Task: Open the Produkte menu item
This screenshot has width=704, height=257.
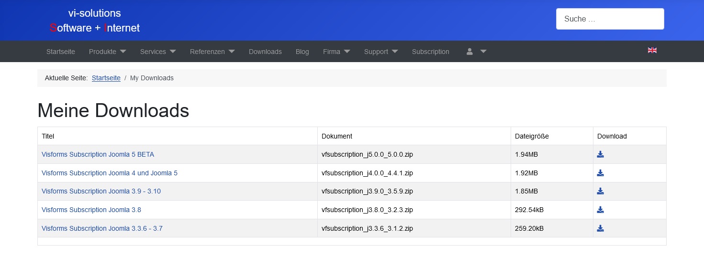Action: [x=102, y=52]
